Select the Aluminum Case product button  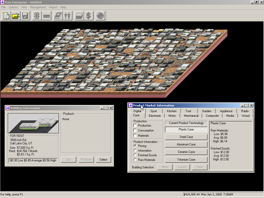click(x=186, y=144)
